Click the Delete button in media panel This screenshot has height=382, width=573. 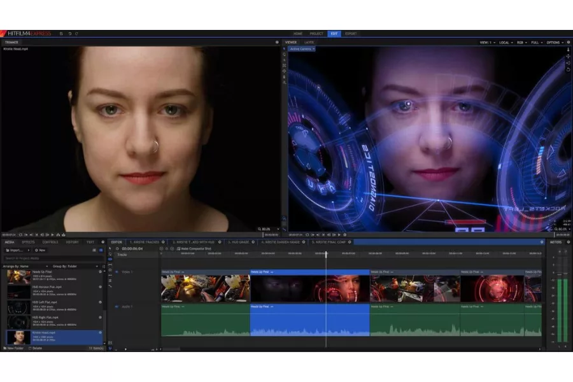coord(35,348)
